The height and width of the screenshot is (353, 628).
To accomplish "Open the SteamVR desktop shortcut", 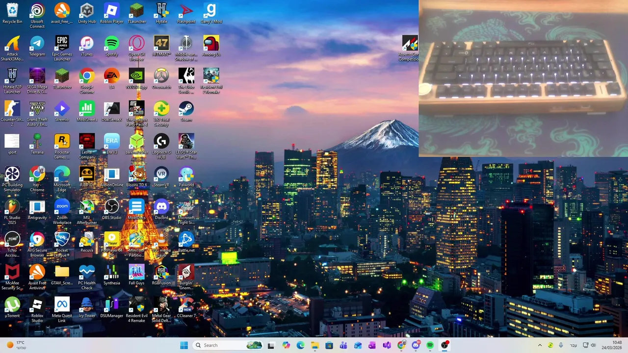I will click(161, 177).
